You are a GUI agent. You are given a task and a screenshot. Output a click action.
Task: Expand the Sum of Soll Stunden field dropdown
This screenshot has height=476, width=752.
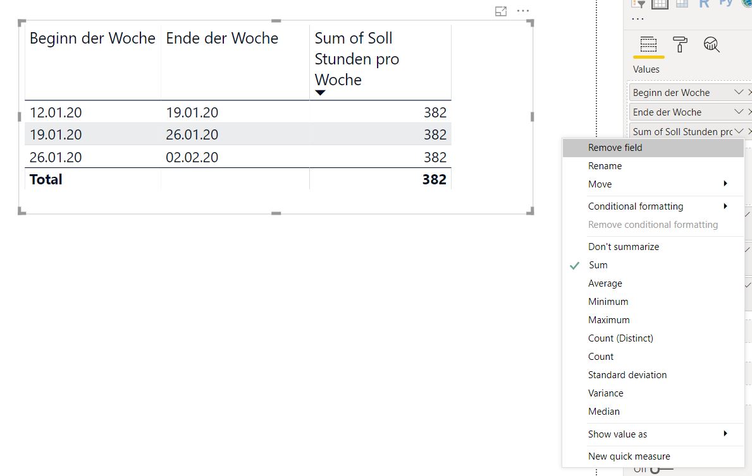tap(739, 131)
